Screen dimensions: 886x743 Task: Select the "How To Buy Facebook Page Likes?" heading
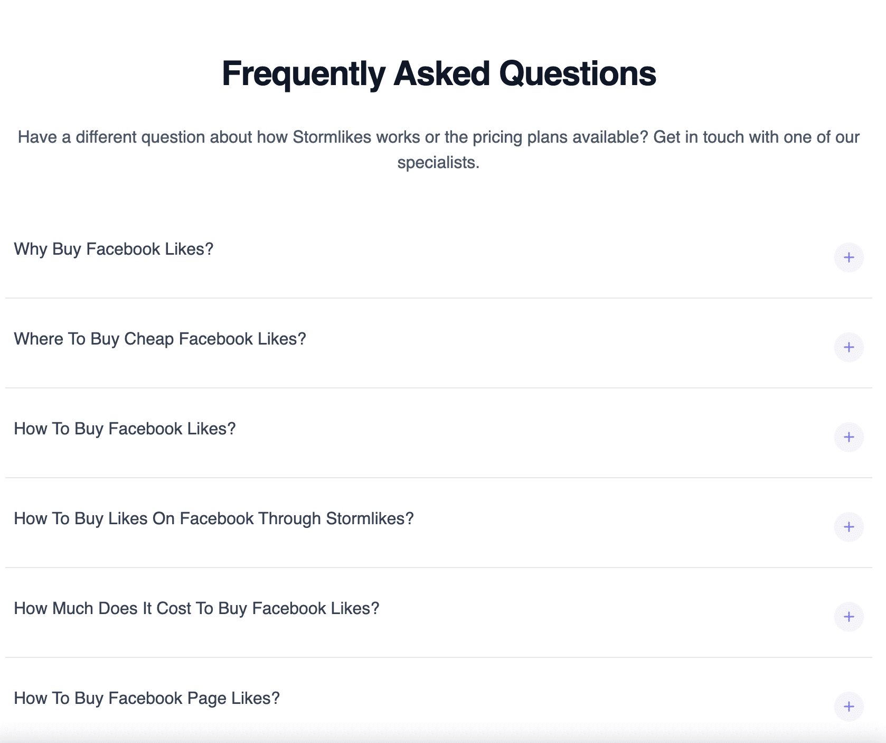click(147, 698)
